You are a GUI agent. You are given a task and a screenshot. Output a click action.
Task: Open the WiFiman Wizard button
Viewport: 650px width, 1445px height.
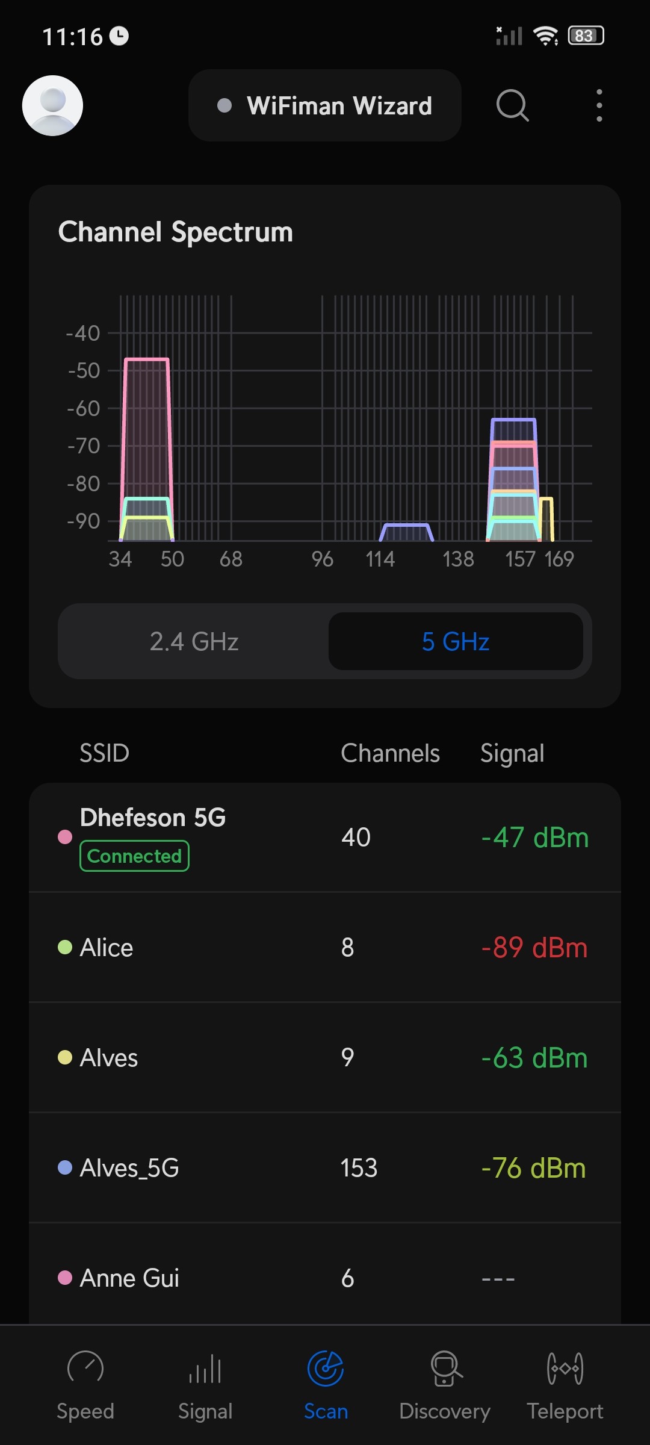click(x=325, y=106)
